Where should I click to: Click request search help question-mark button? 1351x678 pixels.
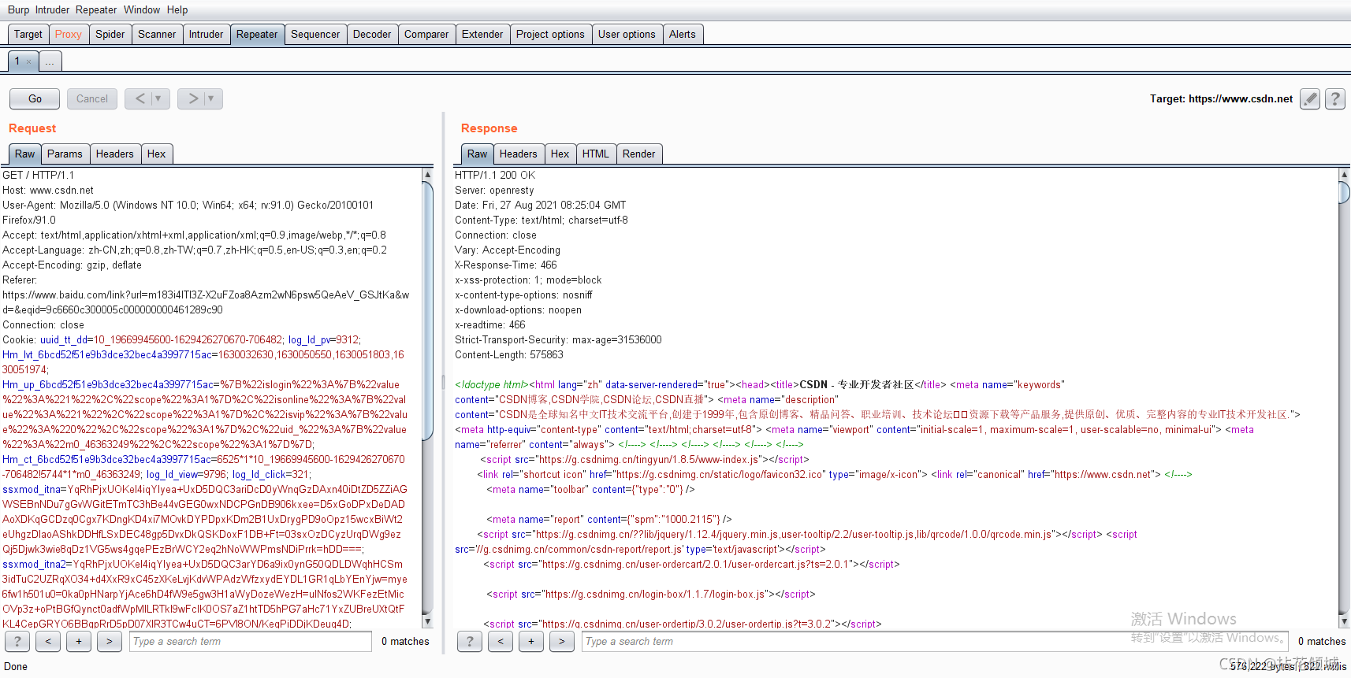click(17, 642)
